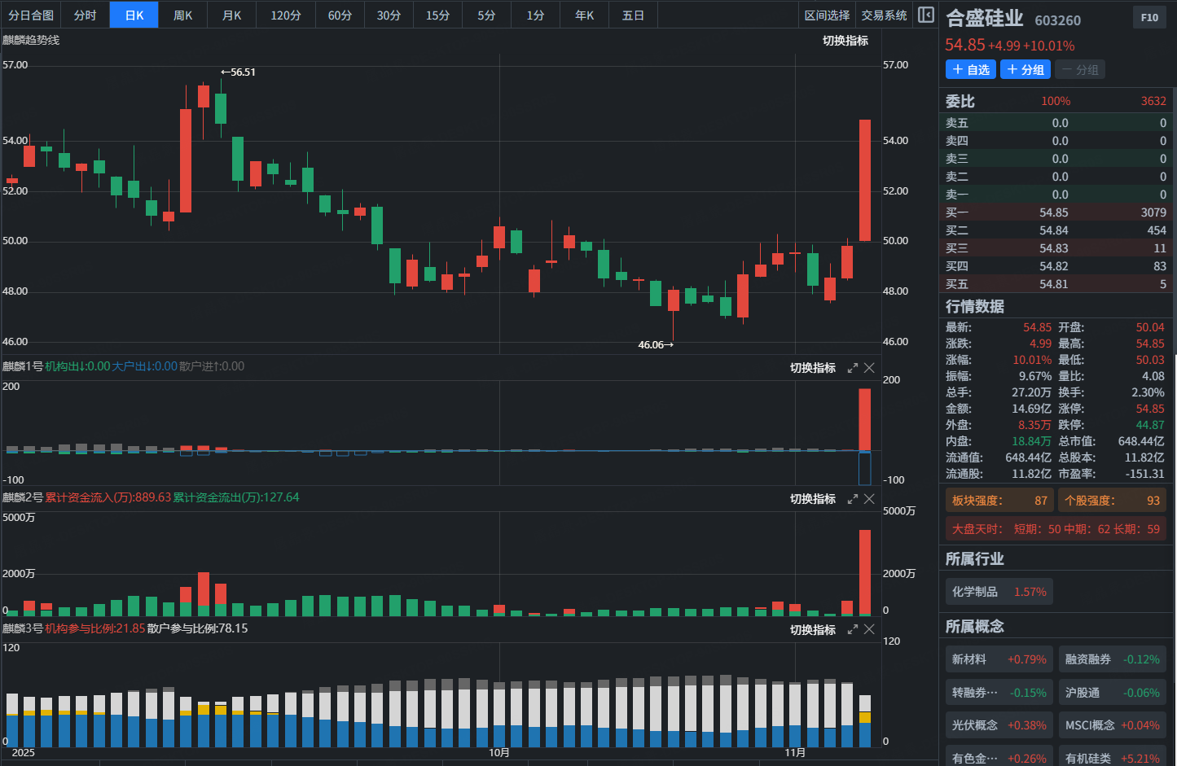This screenshot has width=1177, height=766.
Task: Close the 麒麟2号 fund flow panel
Action: [x=869, y=499]
